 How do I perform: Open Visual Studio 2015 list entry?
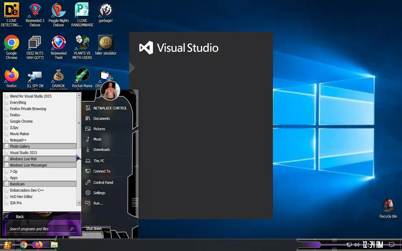pyautogui.click(x=40, y=152)
